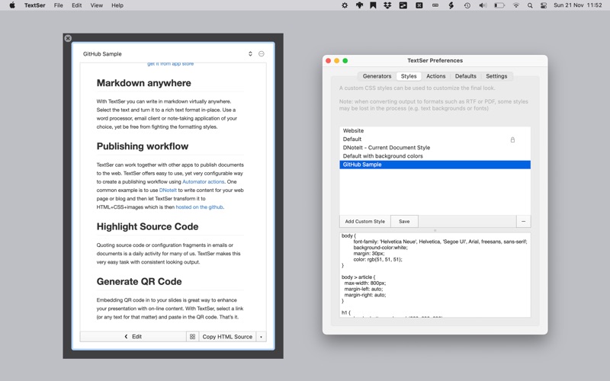The height and width of the screenshot is (381, 610).
Task: Click the circled minus icon next to GitHub Sample
Action: (x=262, y=54)
